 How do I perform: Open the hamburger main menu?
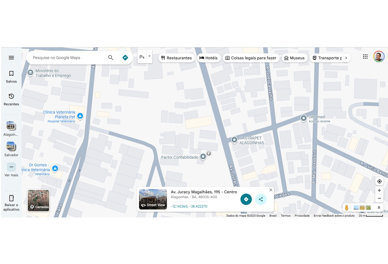[x=11, y=58]
